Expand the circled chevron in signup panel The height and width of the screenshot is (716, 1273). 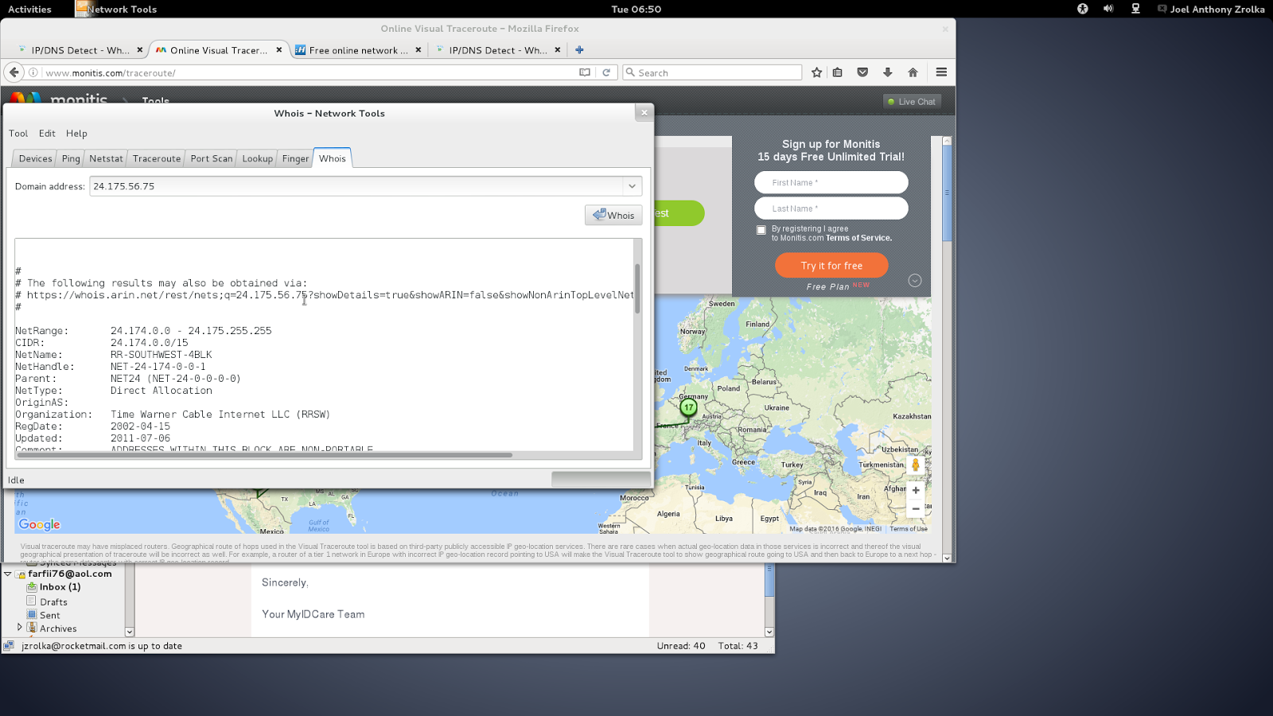point(915,281)
